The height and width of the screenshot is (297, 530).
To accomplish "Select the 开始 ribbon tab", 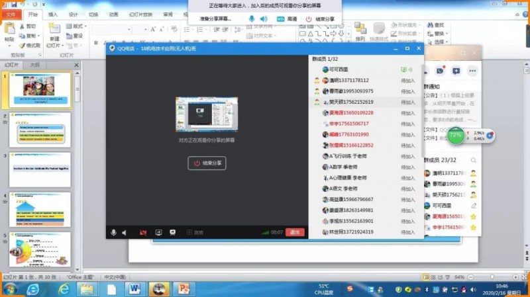I will tap(32, 15).
